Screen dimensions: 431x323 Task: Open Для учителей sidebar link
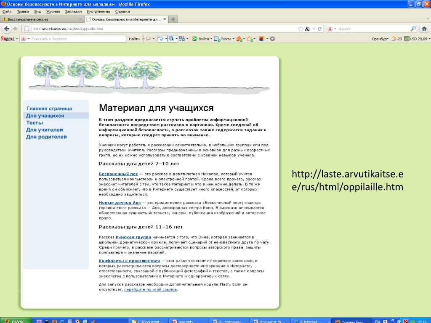(45, 130)
